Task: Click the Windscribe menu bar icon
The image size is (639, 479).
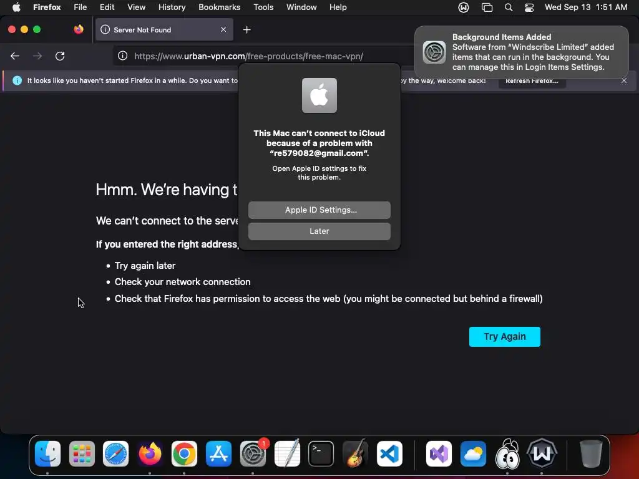Action: click(x=464, y=7)
